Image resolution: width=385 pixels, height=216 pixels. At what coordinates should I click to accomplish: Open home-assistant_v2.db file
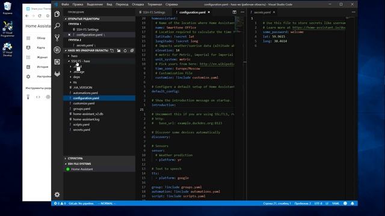[x=88, y=114]
